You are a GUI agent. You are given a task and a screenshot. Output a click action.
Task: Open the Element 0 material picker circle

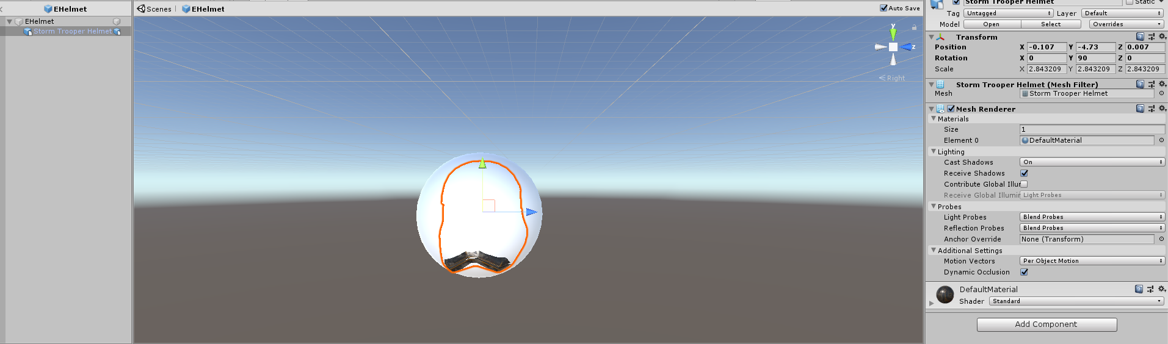pyautogui.click(x=1161, y=140)
